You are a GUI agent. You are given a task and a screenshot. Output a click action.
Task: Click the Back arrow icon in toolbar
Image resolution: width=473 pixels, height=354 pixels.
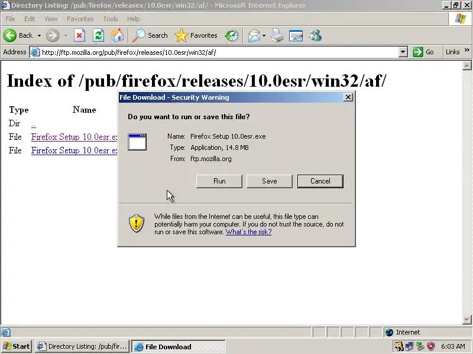click(10, 35)
